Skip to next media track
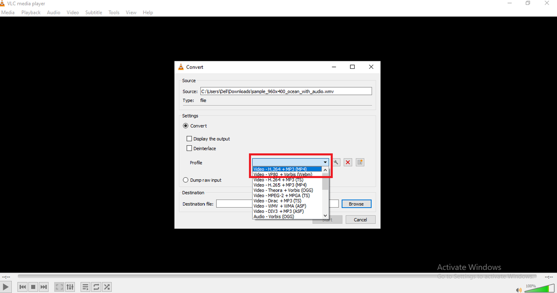 point(44,287)
